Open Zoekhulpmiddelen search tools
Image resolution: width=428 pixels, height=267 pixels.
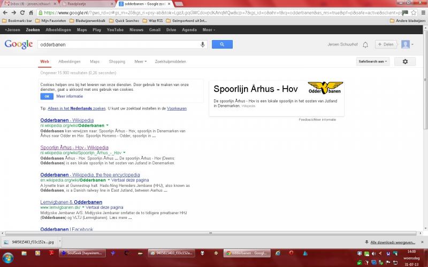[x=170, y=61]
